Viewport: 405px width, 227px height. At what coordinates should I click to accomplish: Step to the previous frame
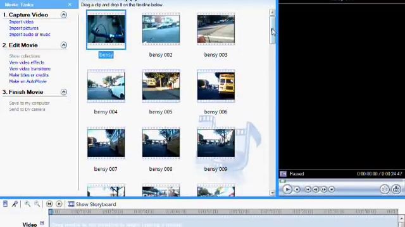point(316,189)
